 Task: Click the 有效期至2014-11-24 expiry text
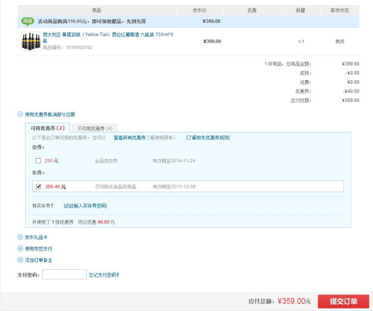point(173,161)
